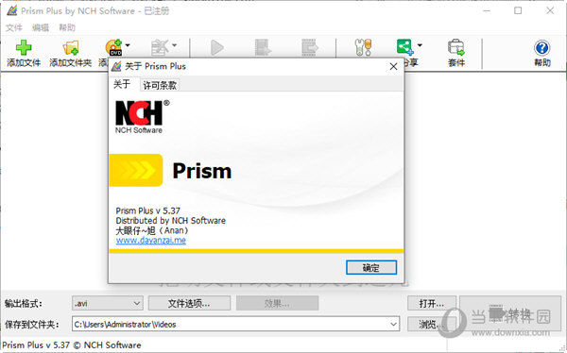The image size is (567, 353).
Task: Click the 打开... button
Action: tap(432, 304)
